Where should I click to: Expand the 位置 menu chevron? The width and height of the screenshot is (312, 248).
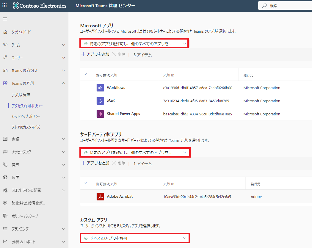pos(64,177)
